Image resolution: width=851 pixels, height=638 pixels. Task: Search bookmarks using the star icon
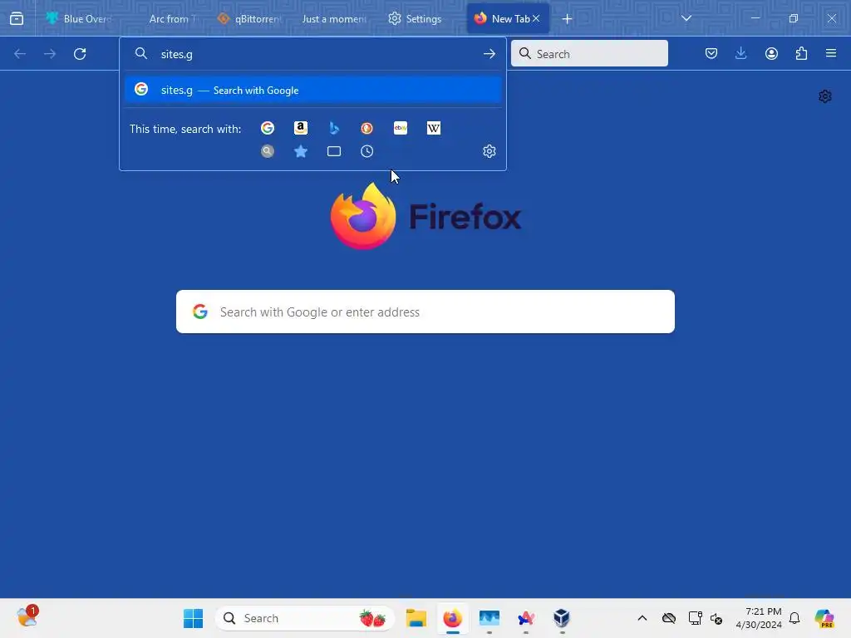tap(301, 151)
